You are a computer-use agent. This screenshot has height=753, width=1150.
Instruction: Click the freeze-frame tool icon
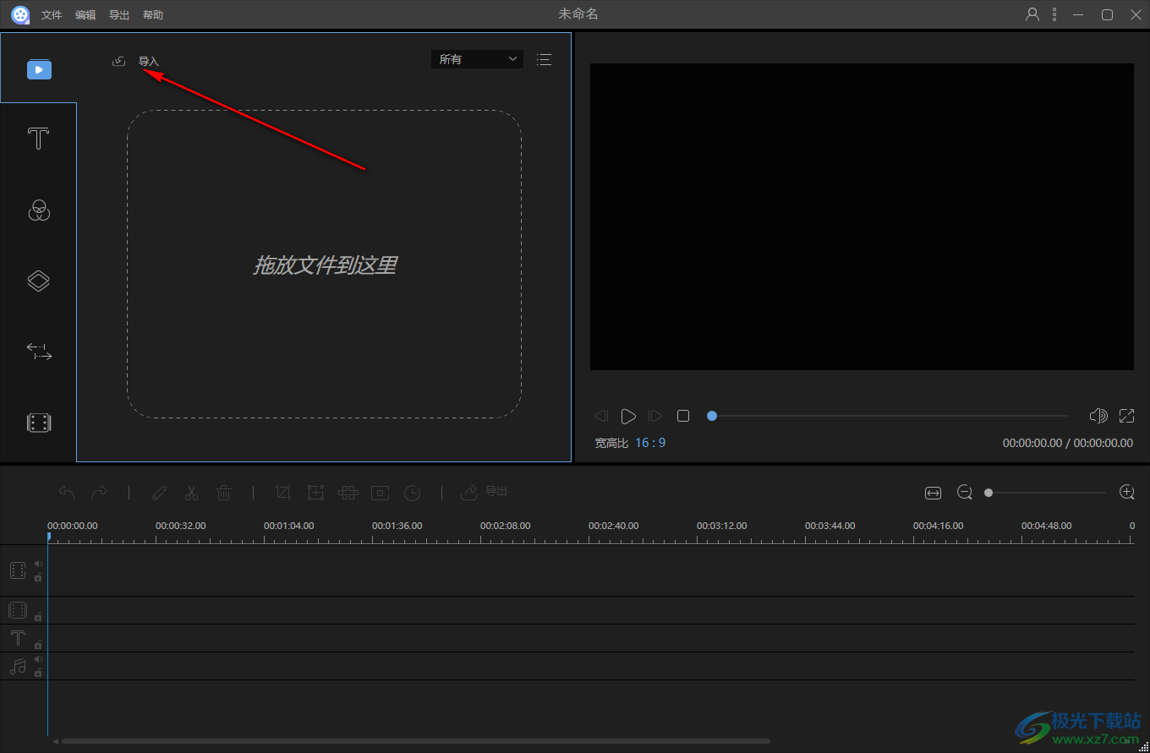[x=381, y=492]
